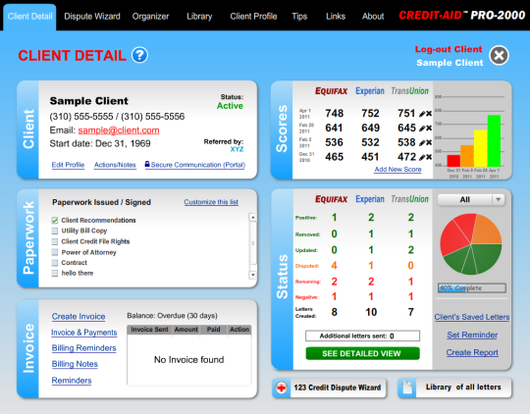Edit the Apr 1 2011 score row pencil
The height and width of the screenshot is (414, 530).
coord(422,114)
